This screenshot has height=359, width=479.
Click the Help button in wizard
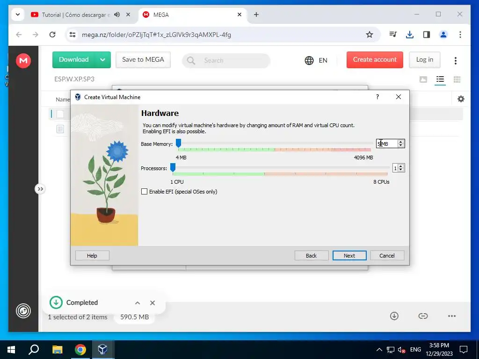(x=92, y=256)
